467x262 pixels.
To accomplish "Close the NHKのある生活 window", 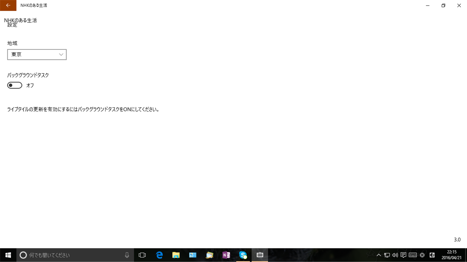I will click(x=459, y=5).
